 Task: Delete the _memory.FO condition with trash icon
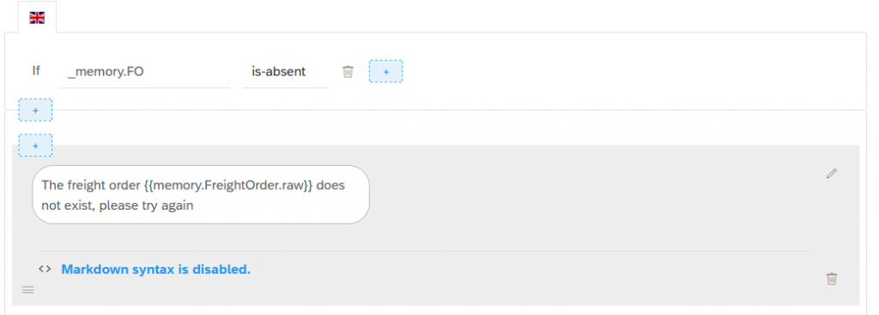pyautogui.click(x=349, y=72)
